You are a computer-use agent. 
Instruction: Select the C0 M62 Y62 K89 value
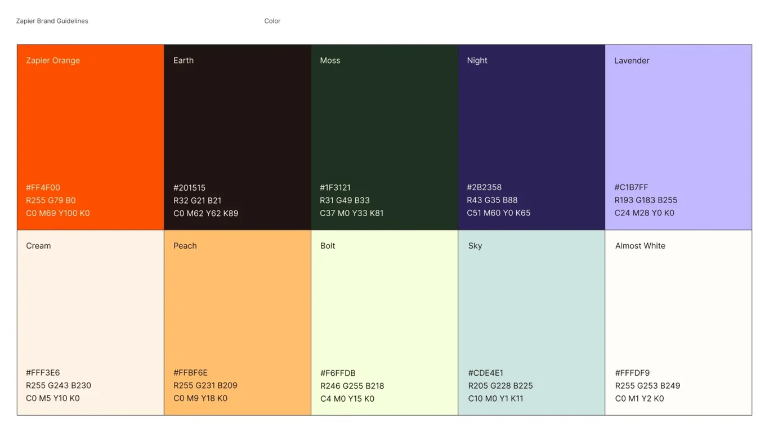(205, 213)
